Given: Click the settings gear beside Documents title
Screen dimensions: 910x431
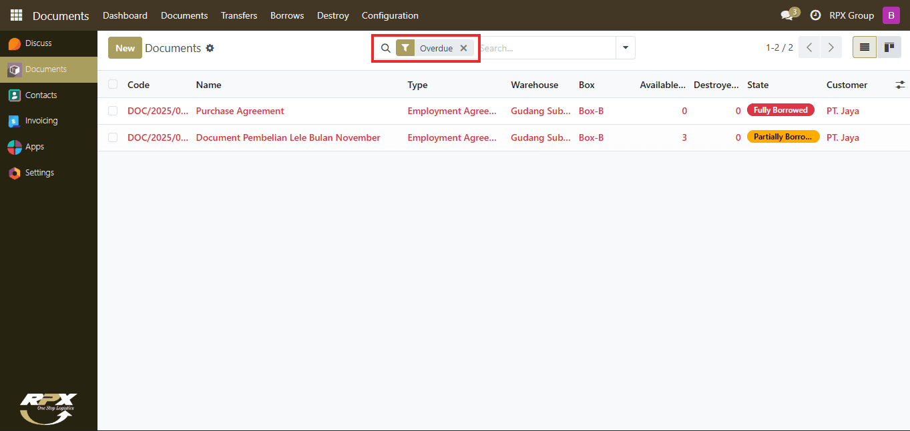Looking at the screenshot, I should pos(210,48).
